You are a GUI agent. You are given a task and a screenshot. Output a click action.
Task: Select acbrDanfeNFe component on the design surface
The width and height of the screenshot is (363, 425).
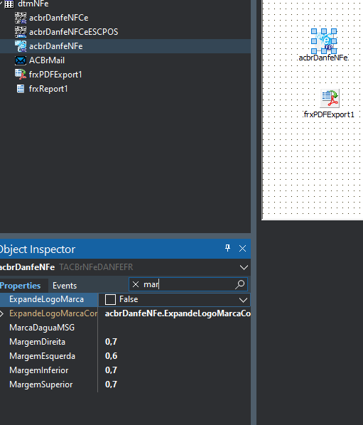tap(324, 41)
